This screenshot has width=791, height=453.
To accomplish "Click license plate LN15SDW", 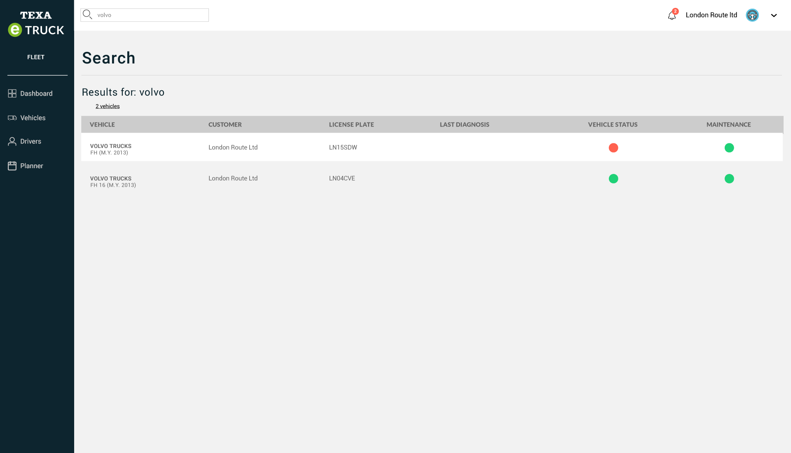I will [x=343, y=148].
